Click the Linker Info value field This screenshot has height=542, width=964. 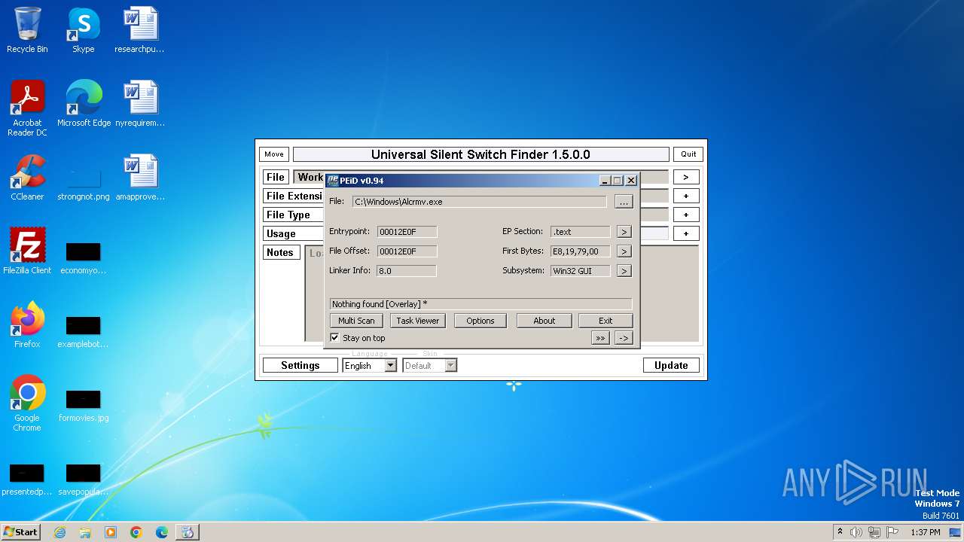[x=407, y=271]
